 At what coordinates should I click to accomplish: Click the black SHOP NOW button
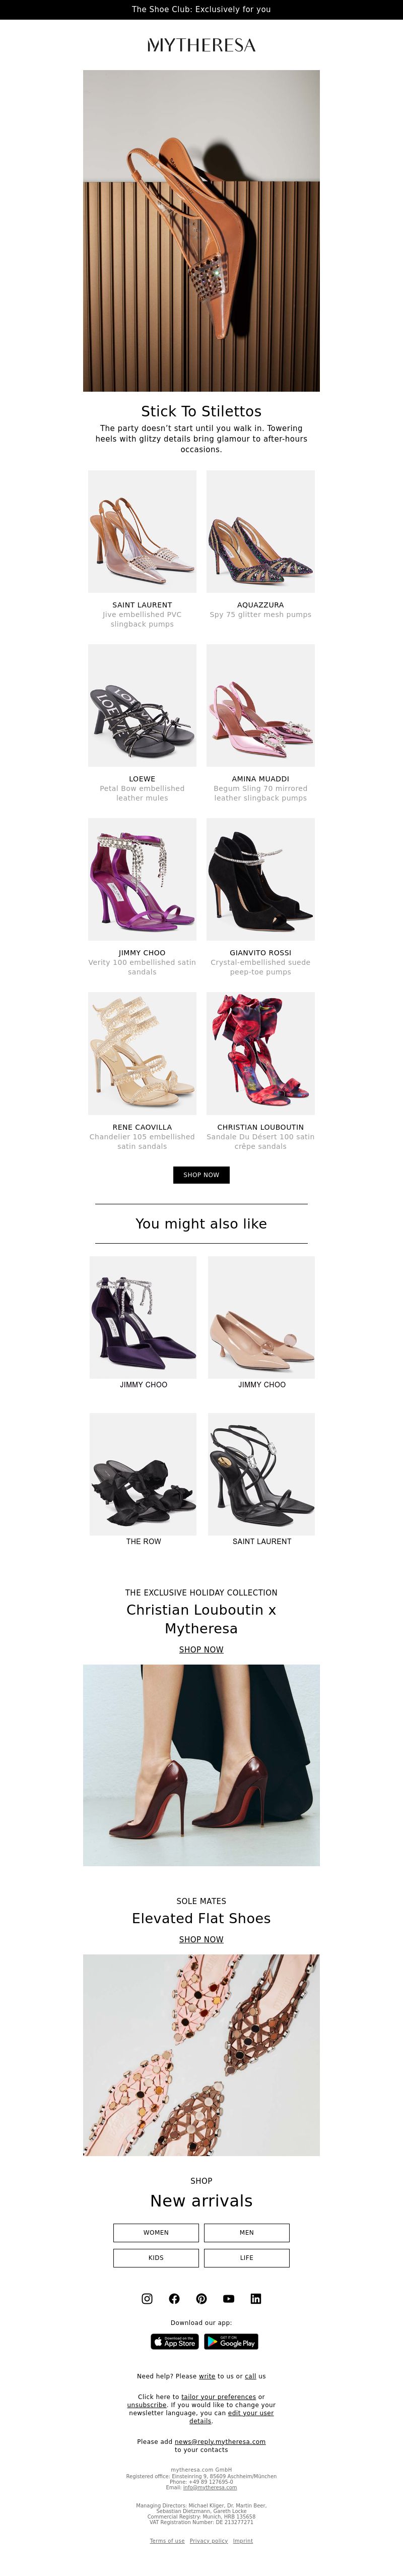201,1175
